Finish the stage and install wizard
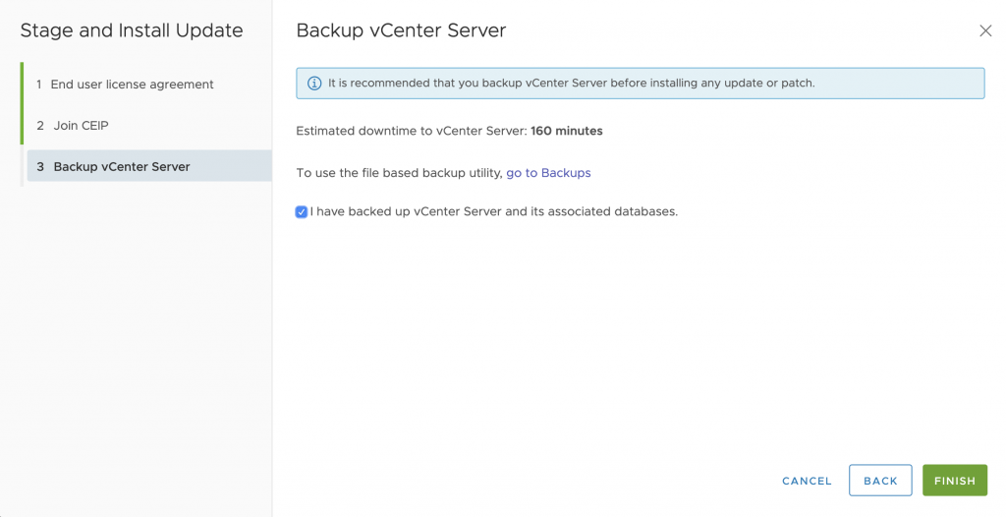The height and width of the screenshot is (517, 1006). (955, 481)
